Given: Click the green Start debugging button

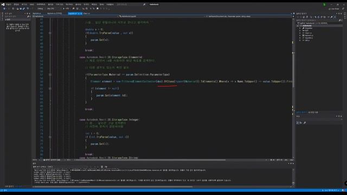Looking at the screenshot, I should (66, 9).
